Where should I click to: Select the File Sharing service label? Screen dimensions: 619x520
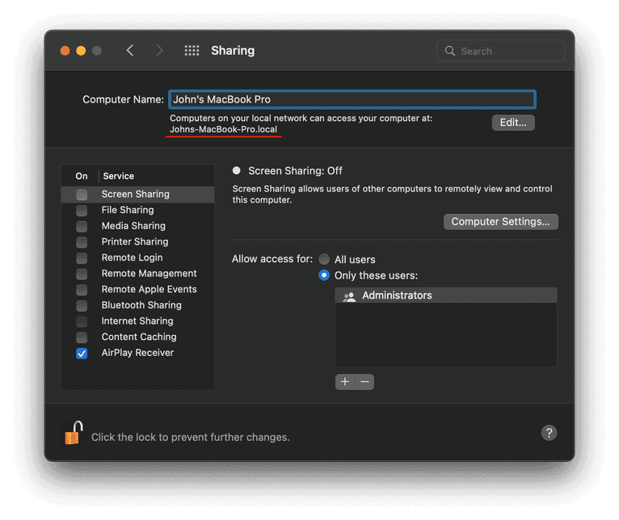[128, 210]
